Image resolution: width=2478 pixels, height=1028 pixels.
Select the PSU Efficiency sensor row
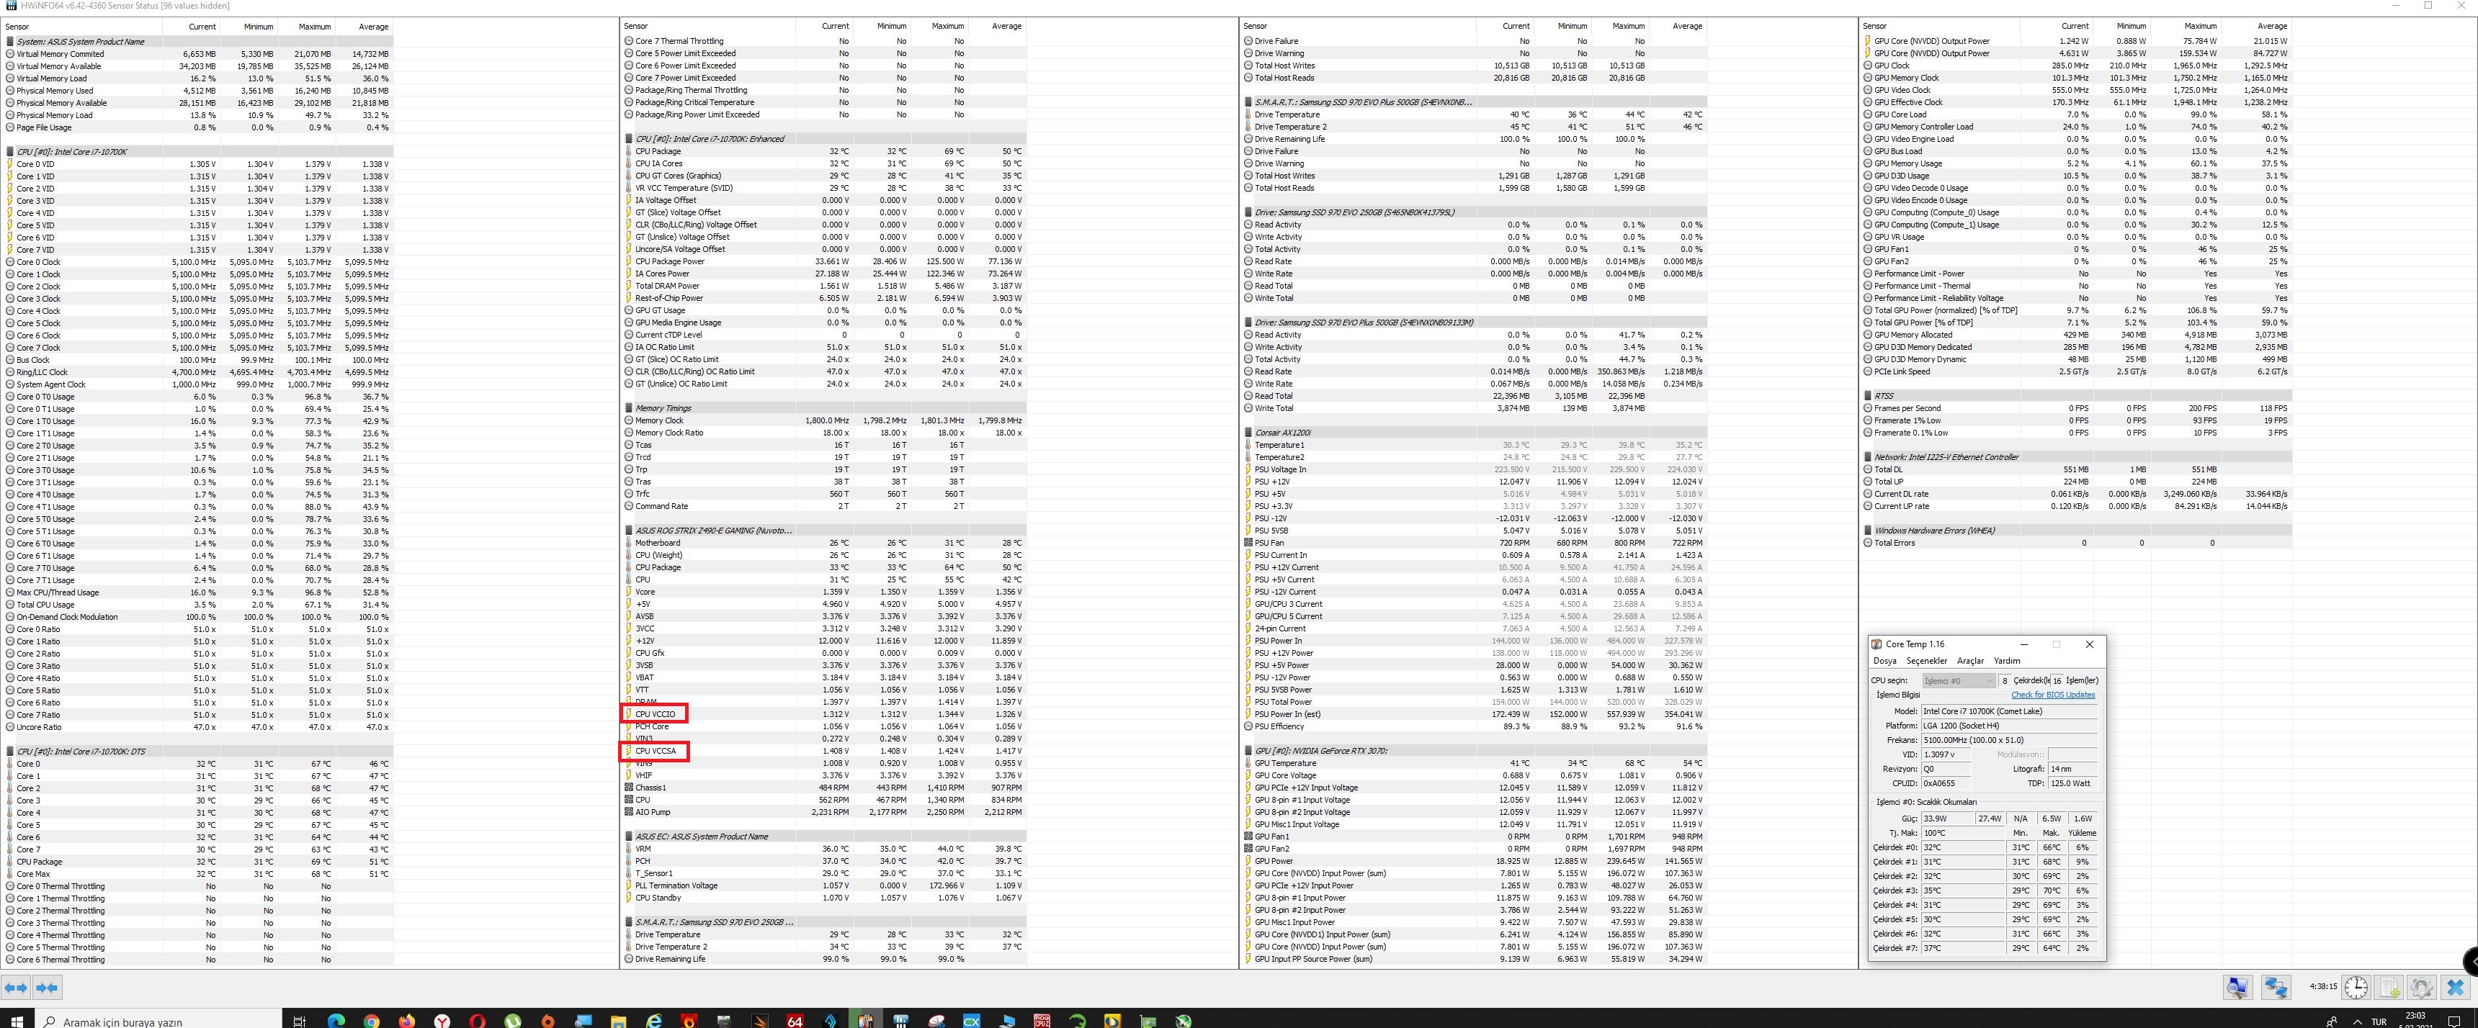click(x=1474, y=727)
